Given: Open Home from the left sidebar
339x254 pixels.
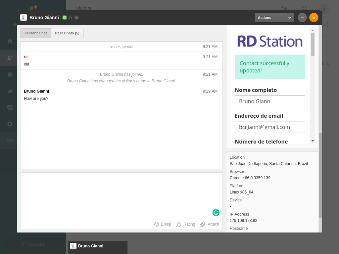Looking at the screenshot, I should [10, 41].
